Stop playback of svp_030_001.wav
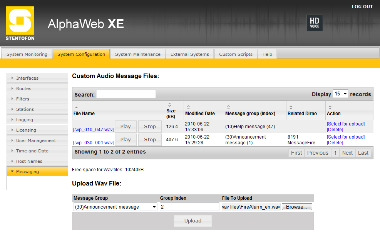 (x=150, y=140)
